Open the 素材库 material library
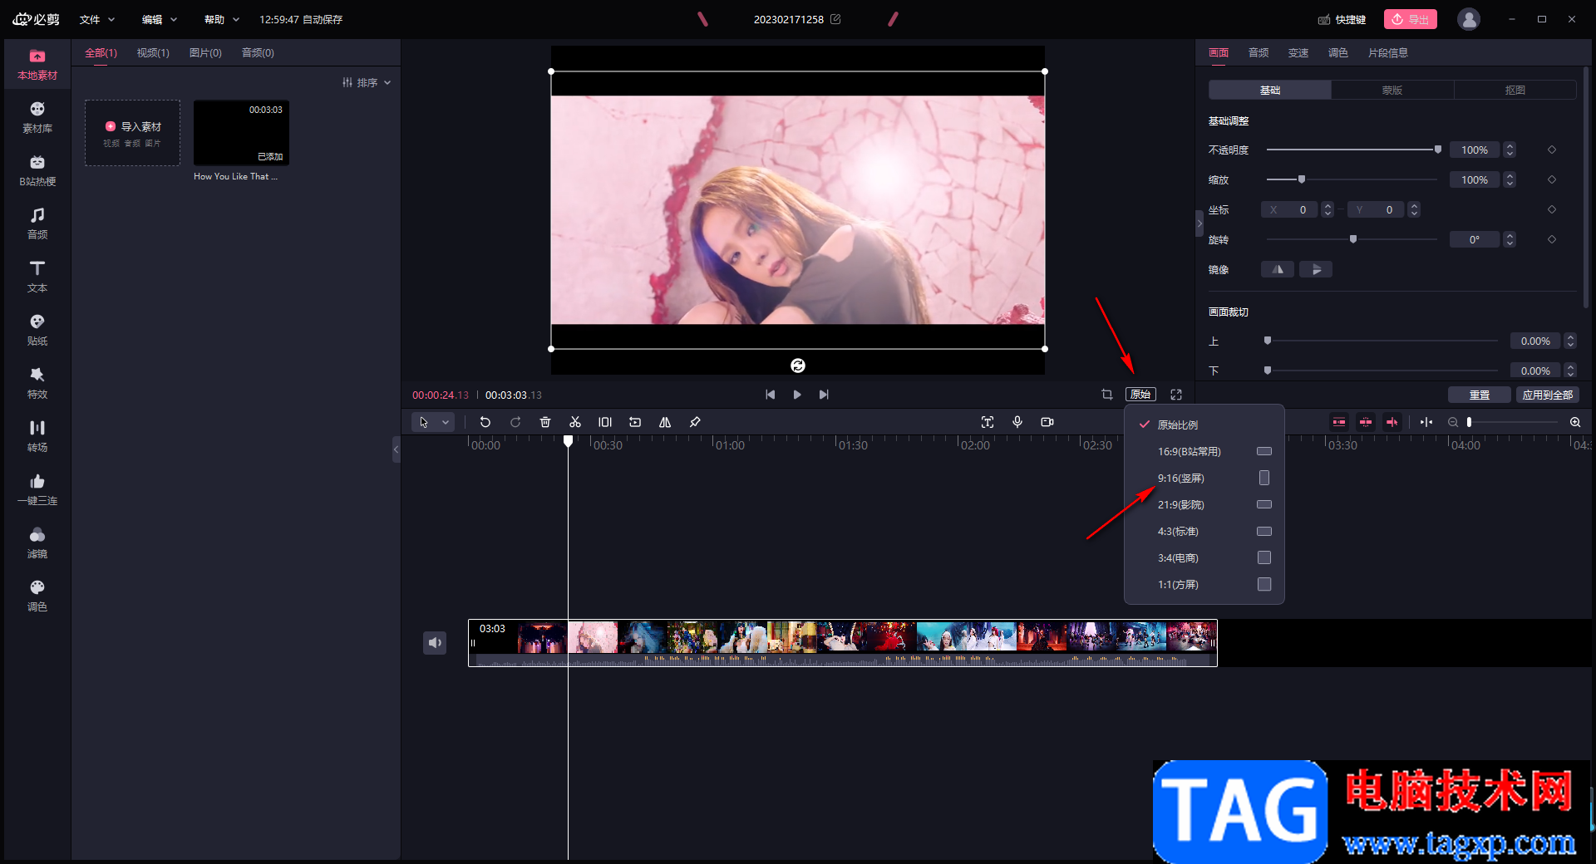1596x864 pixels. coord(37,118)
